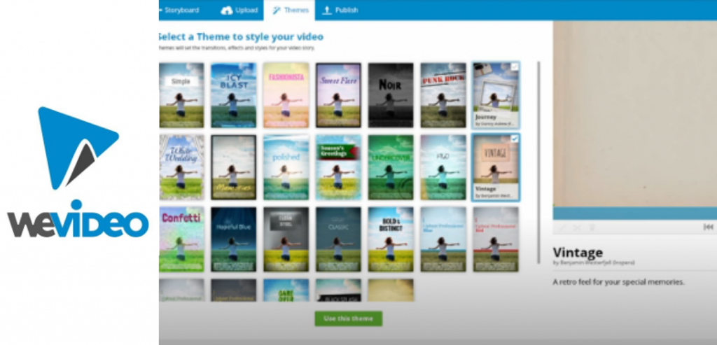Choose the Classic theme thumbnail

pyautogui.click(x=338, y=239)
